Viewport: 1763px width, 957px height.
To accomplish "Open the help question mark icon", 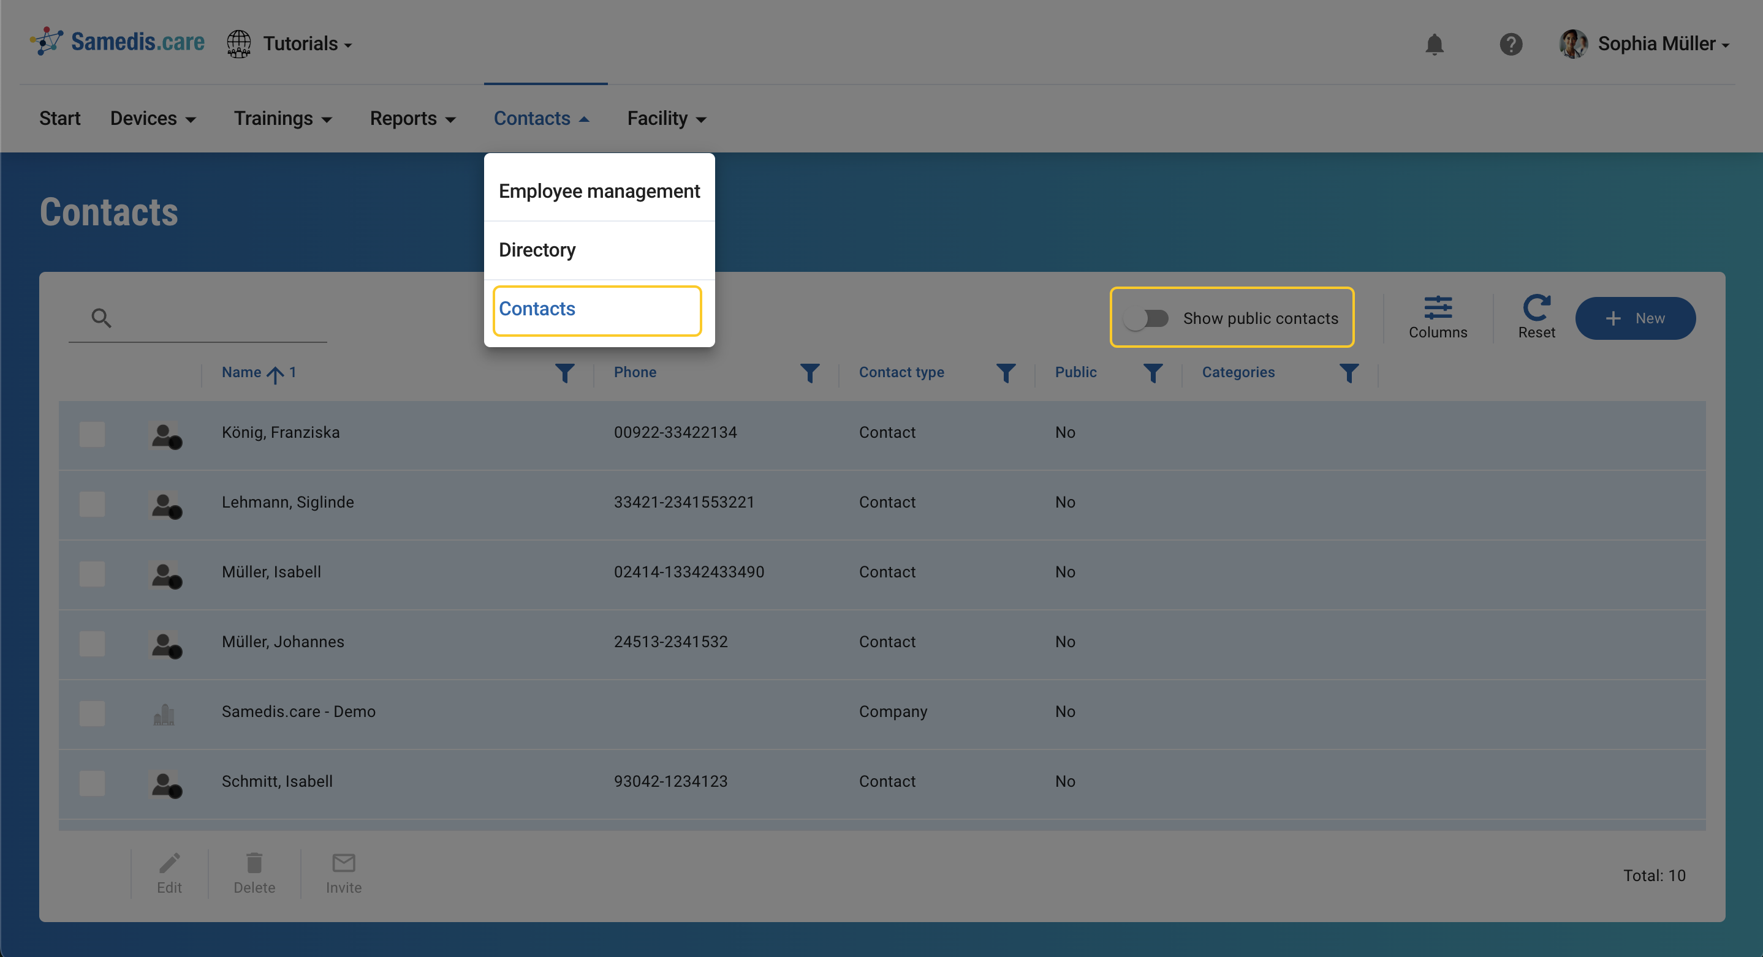I will tap(1511, 45).
